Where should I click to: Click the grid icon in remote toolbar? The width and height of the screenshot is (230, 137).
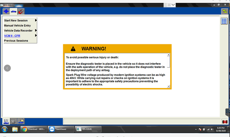[x=165, y=5]
